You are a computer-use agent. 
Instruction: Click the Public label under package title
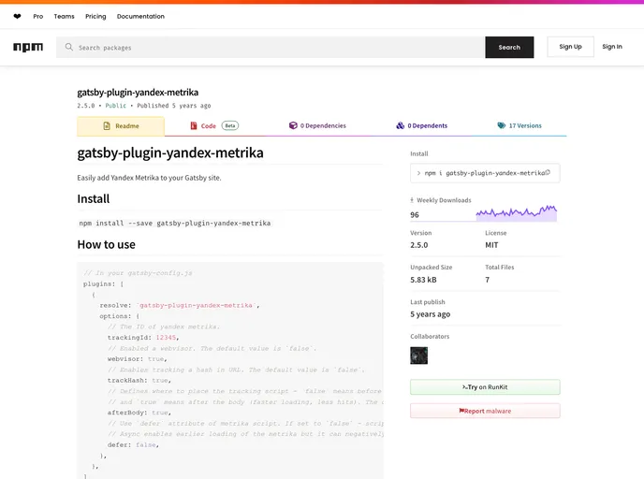click(116, 106)
